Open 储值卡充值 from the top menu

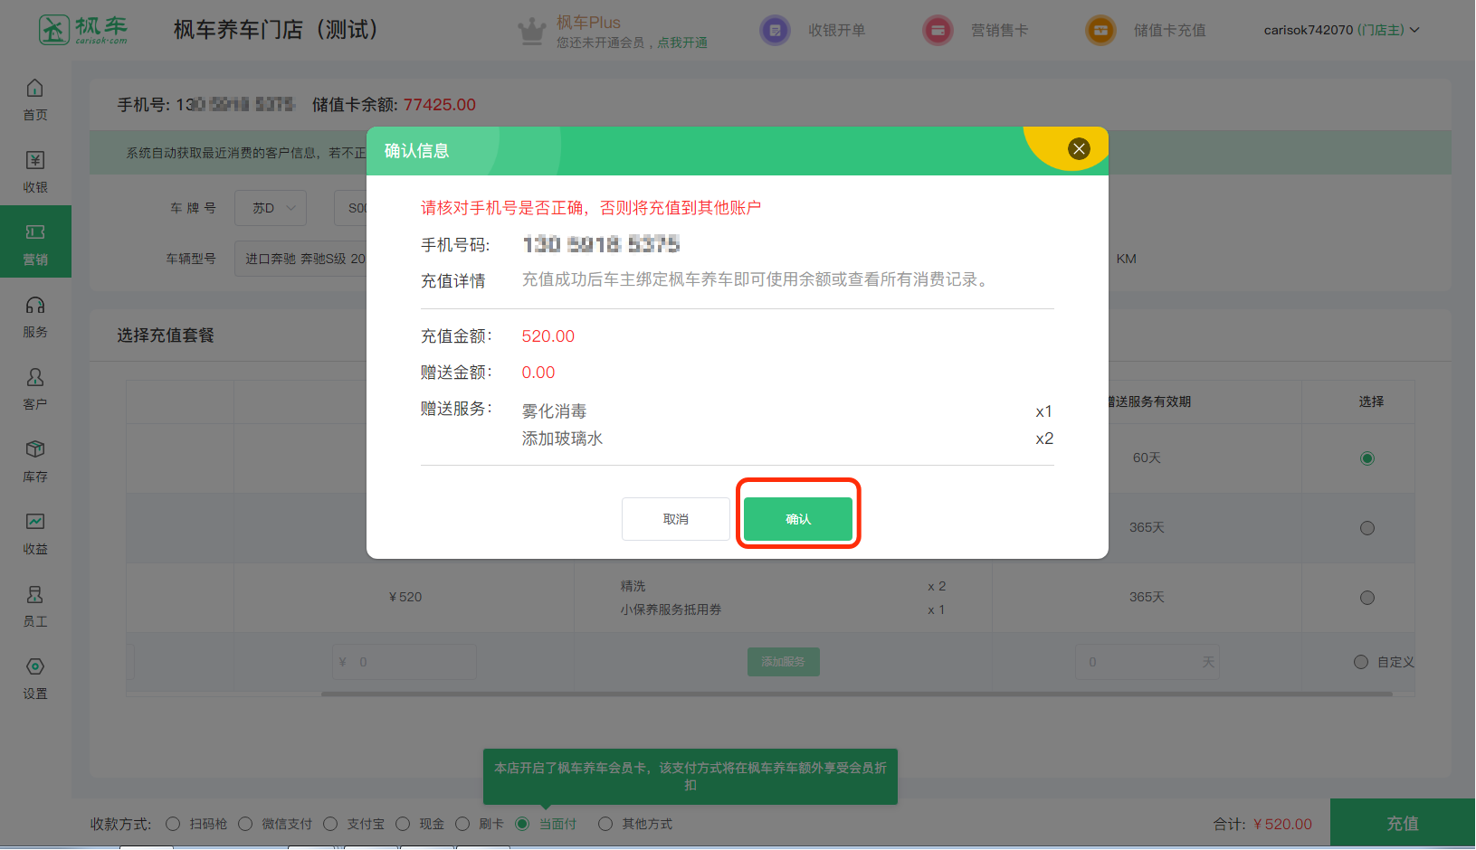1147,30
